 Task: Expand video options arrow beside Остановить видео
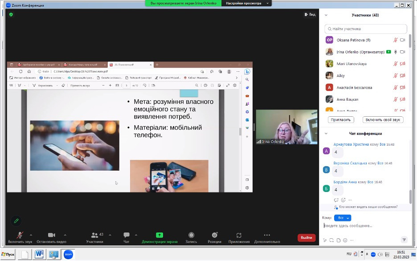pyautogui.click(x=65, y=235)
